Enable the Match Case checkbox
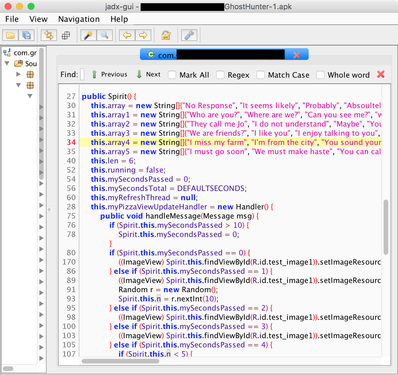Screen dimensions: 398x375 [x=261, y=75]
